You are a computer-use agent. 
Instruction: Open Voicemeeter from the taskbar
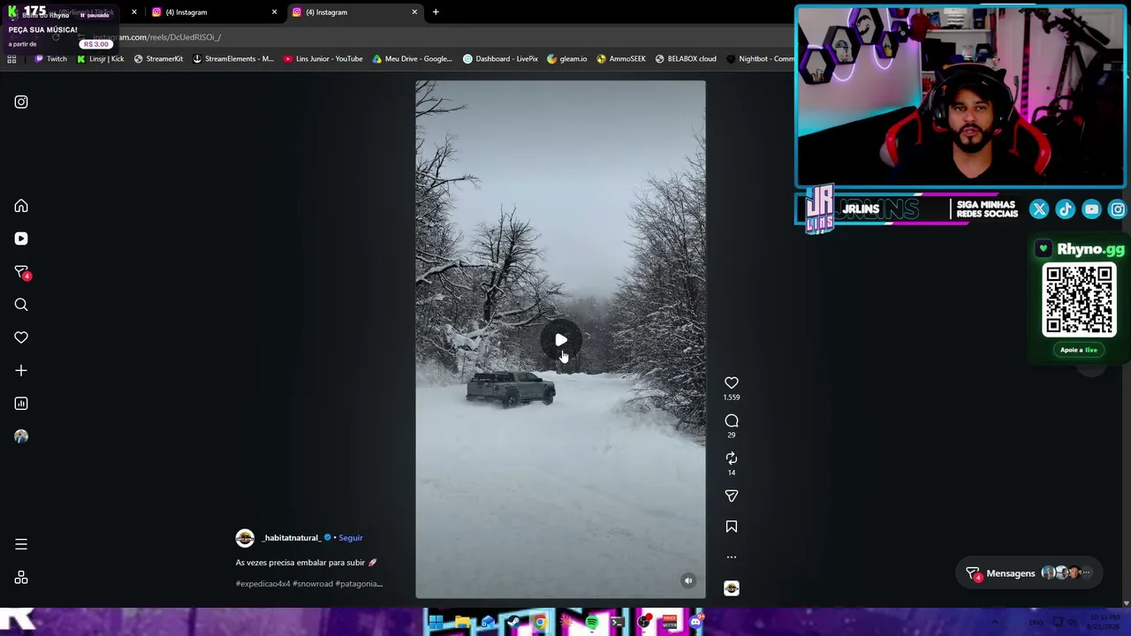point(670,623)
